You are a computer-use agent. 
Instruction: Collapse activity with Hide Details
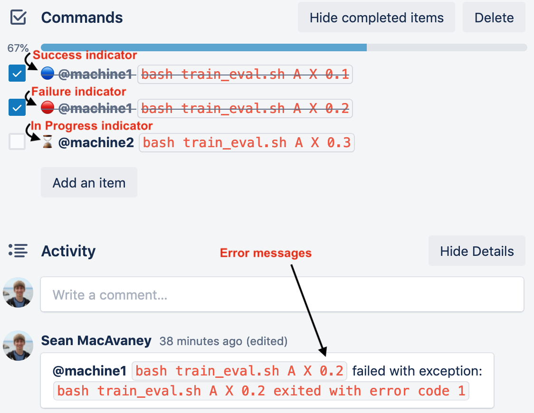tap(477, 251)
